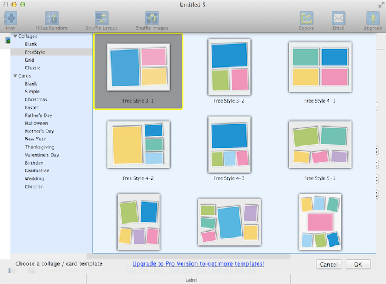This screenshot has width=386, height=284.
Task: Select the Simple cards category
Action: tap(32, 92)
